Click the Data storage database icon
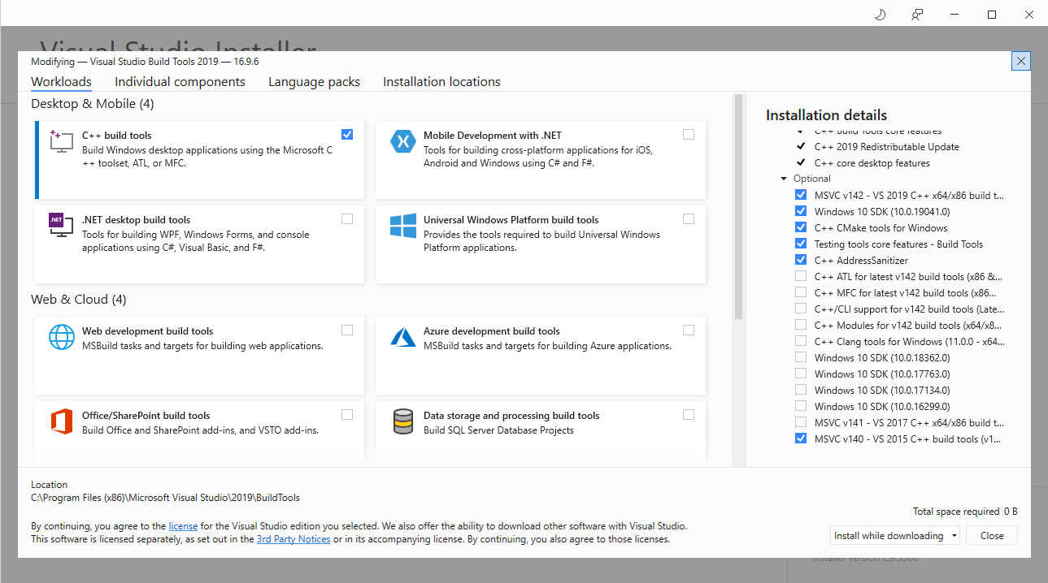 pyautogui.click(x=402, y=421)
